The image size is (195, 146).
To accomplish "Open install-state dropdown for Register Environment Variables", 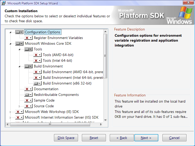I will click(x=28, y=38).
